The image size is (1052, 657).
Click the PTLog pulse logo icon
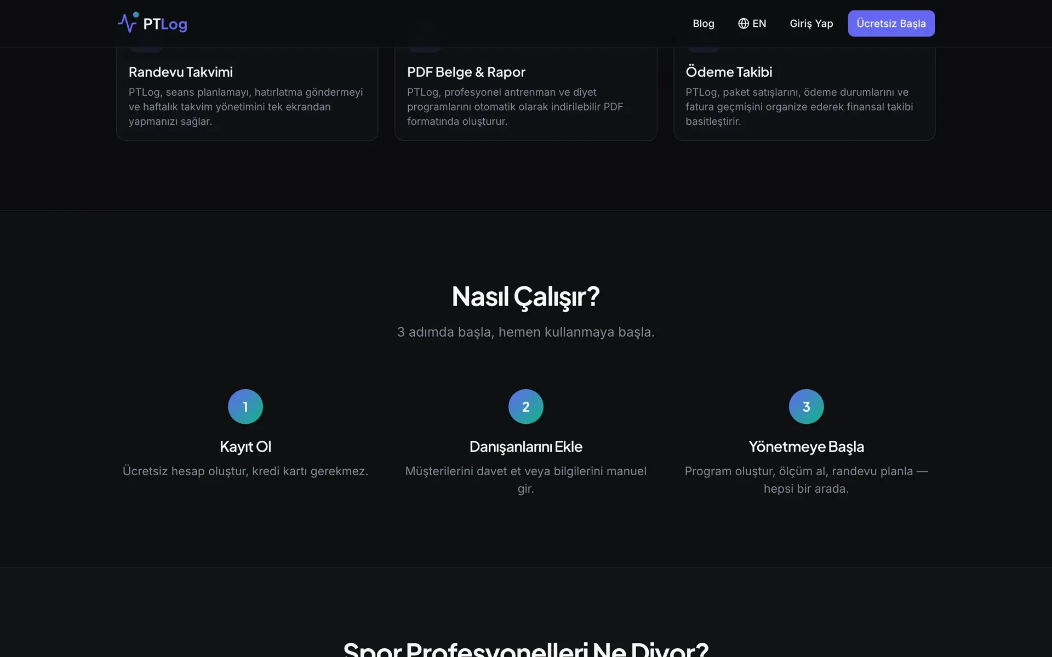point(128,23)
